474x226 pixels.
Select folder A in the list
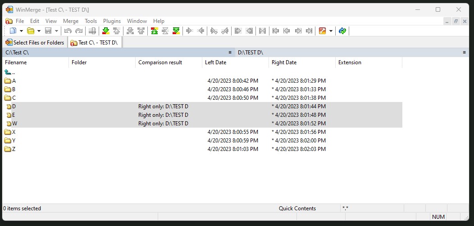point(10,81)
